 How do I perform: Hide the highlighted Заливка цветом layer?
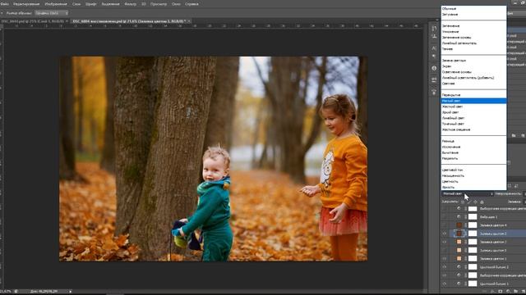445,234
